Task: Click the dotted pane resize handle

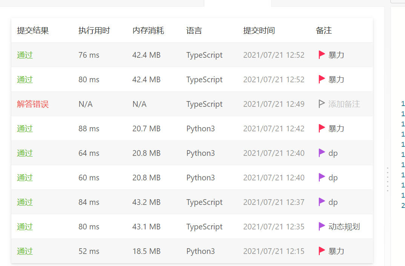Action: point(387,179)
